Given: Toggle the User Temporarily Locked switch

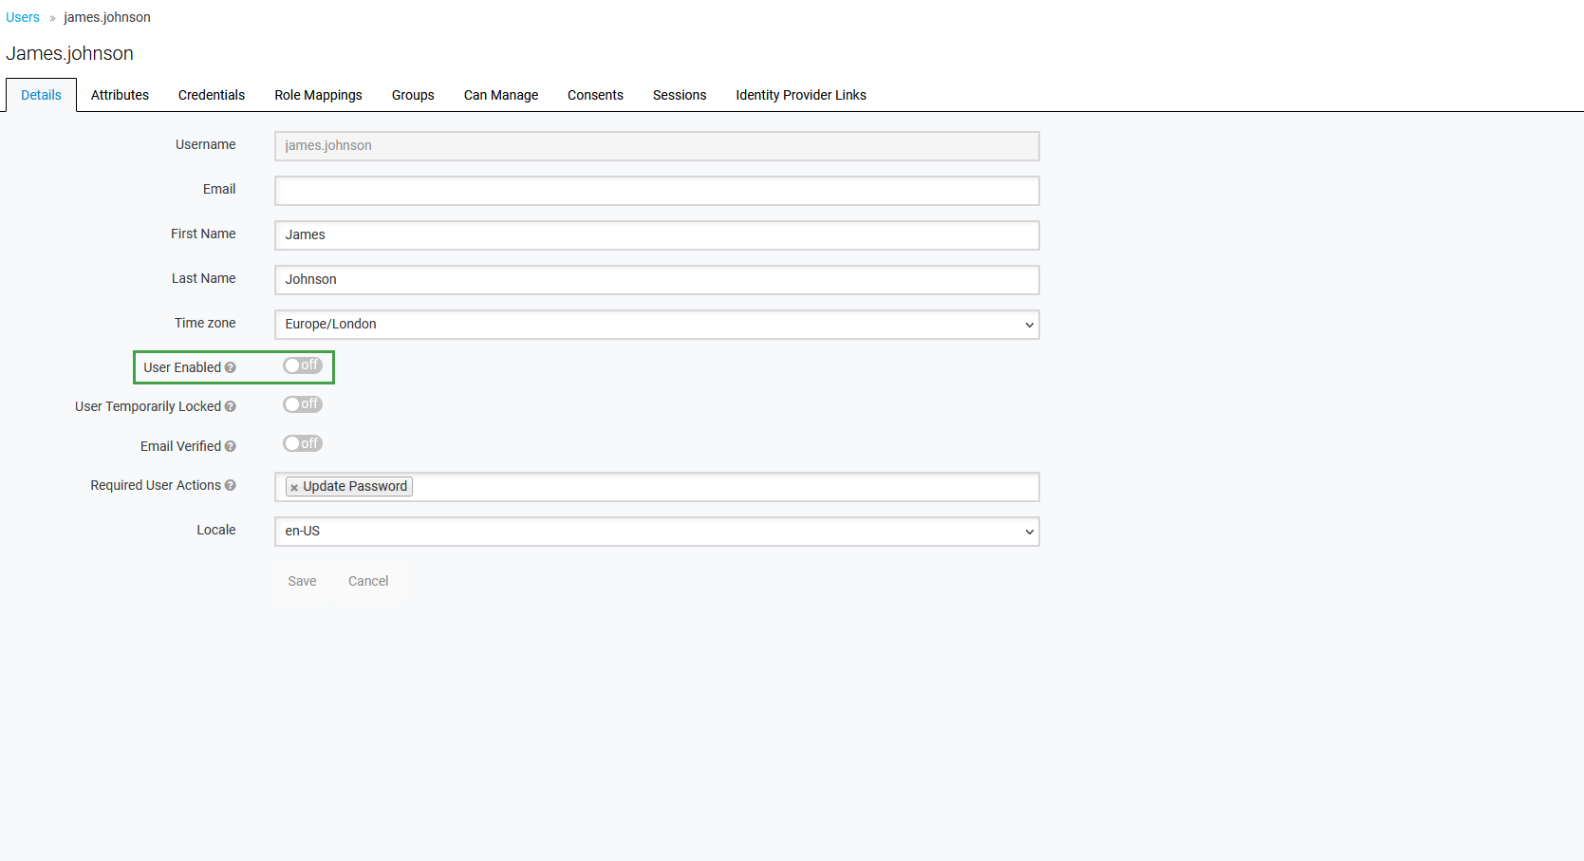Looking at the screenshot, I should [303, 404].
